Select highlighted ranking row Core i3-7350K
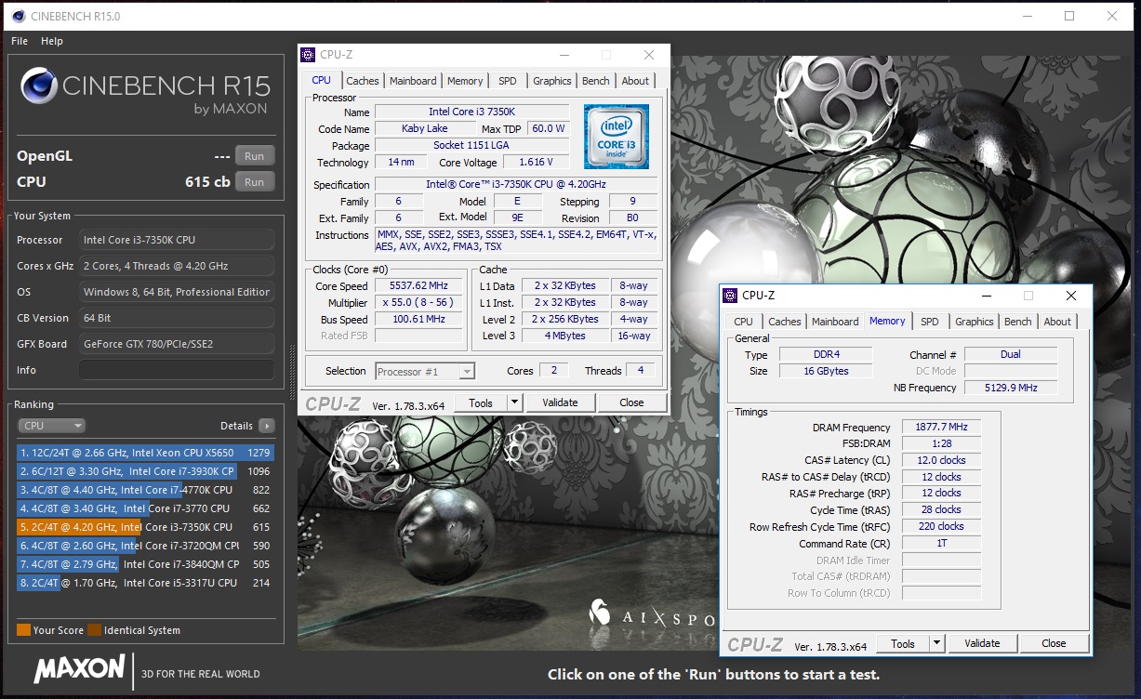 click(x=146, y=527)
